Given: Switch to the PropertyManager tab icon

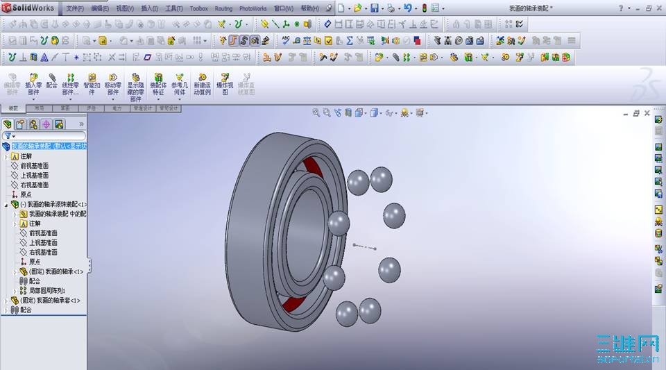Looking at the screenshot, I should (20, 124).
